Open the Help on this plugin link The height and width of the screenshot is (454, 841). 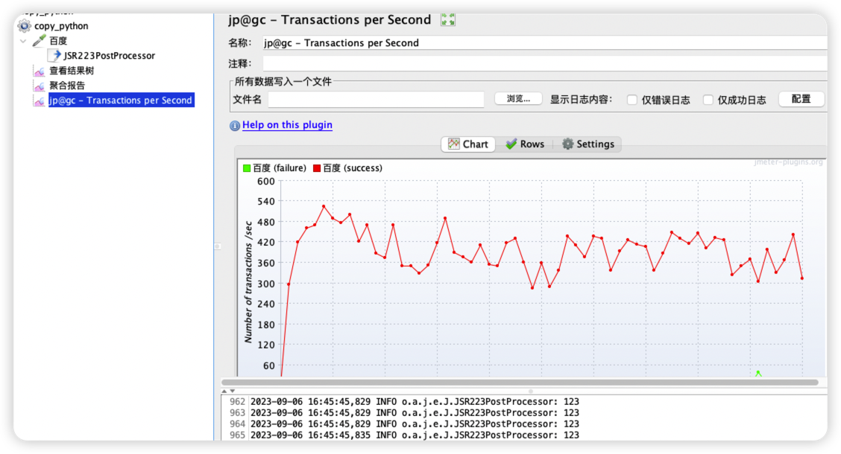point(287,125)
